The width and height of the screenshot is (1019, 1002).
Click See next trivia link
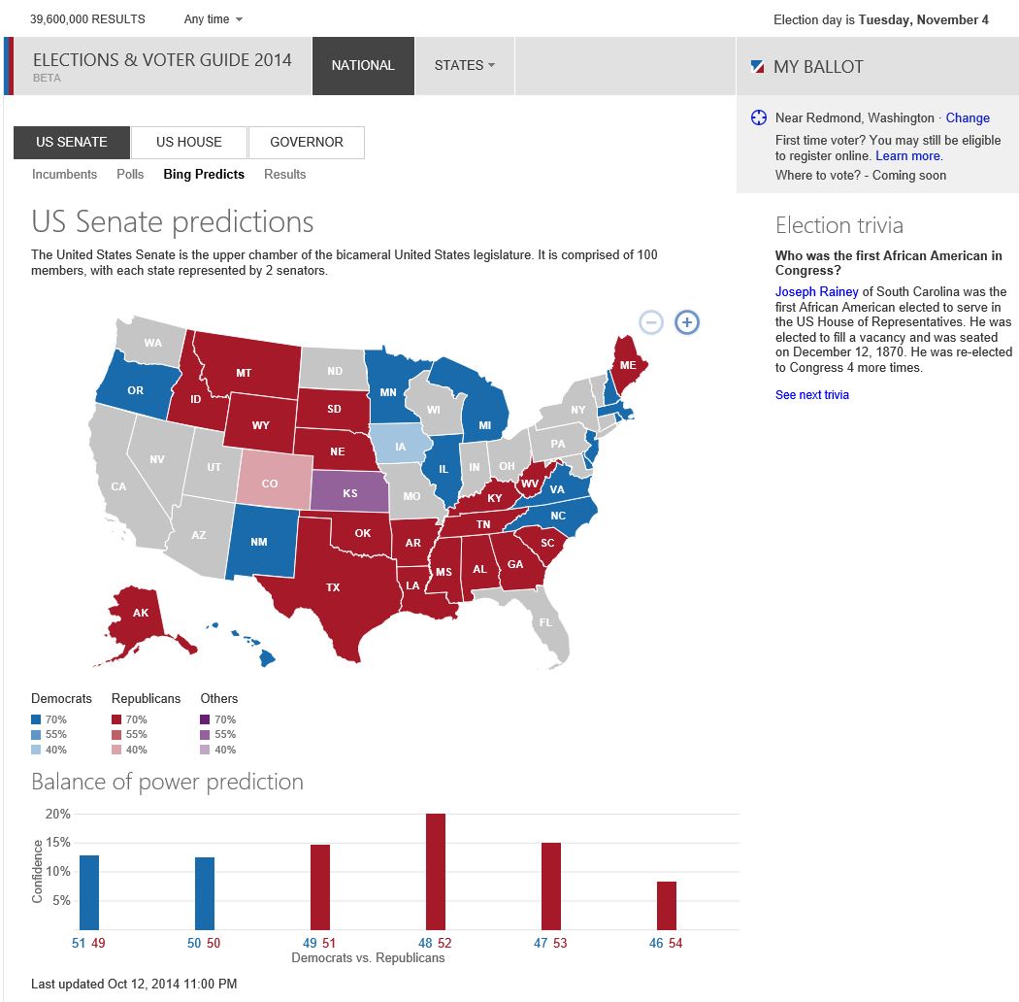point(811,395)
